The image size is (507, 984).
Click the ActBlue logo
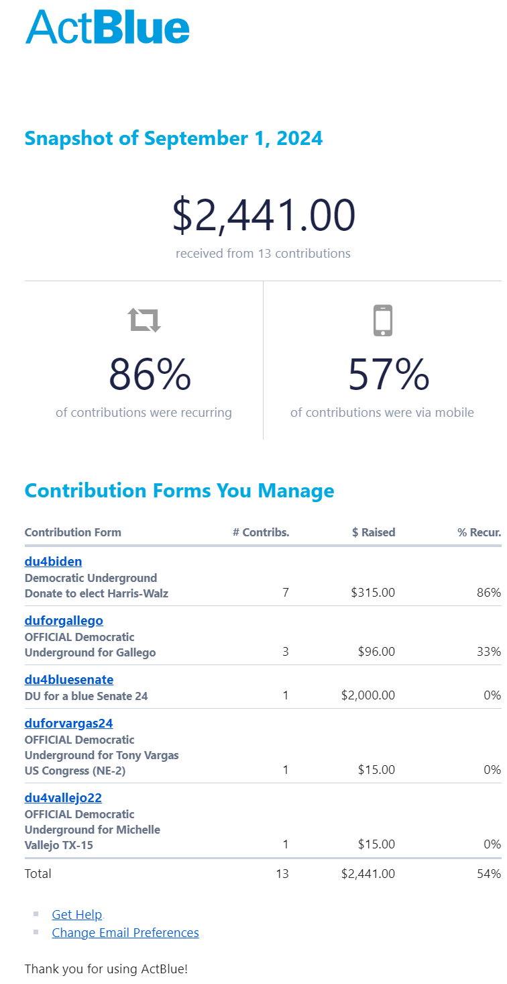107,28
